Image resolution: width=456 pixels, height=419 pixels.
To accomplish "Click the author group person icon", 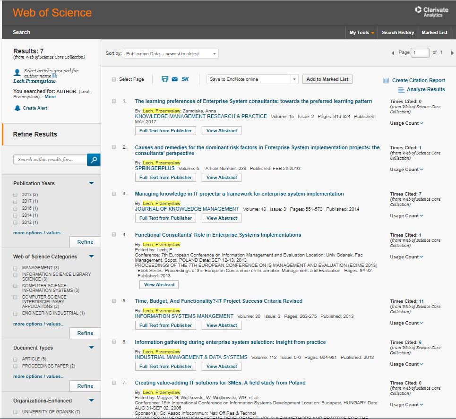I will pyautogui.click(x=17, y=72).
